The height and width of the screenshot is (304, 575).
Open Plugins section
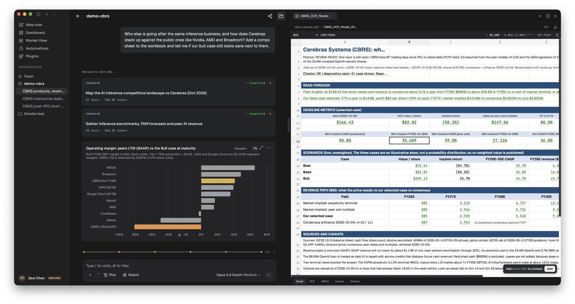(32, 56)
